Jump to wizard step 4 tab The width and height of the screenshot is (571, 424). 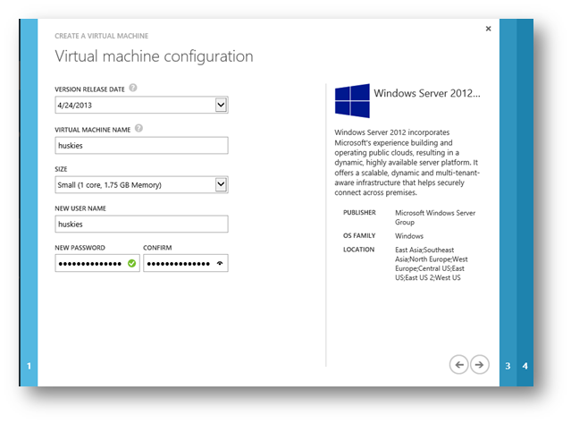tap(525, 203)
